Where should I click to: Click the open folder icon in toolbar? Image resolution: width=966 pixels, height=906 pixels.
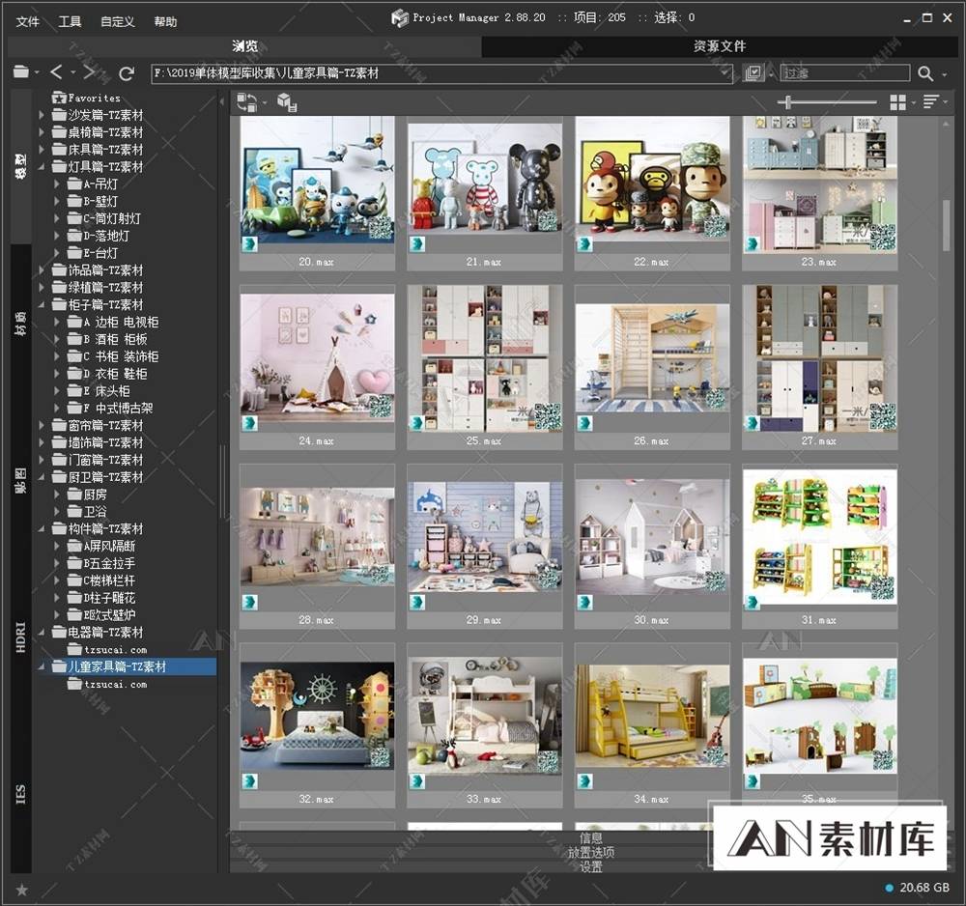pos(21,72)
